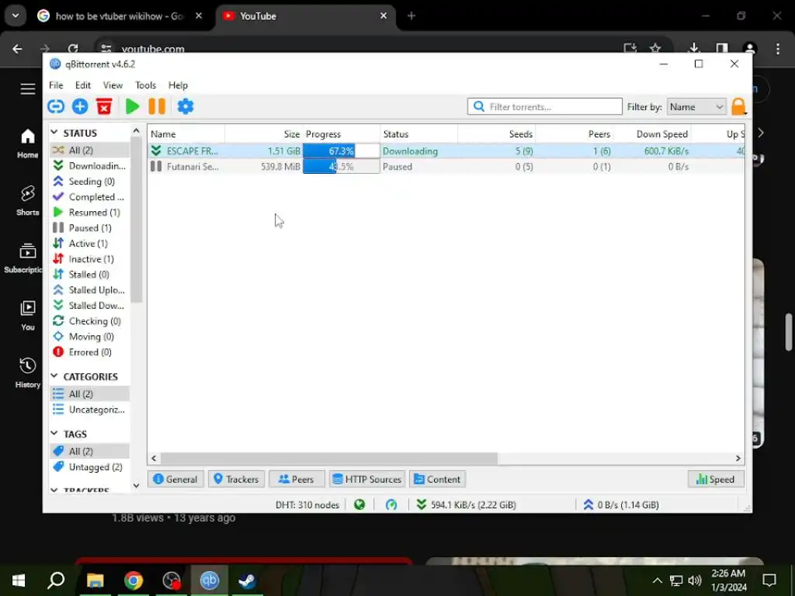Image resolution: width=795 pixels, height=596 pixels.
Task: Sort by Progress column header
Action: click(x=342, y=133)
